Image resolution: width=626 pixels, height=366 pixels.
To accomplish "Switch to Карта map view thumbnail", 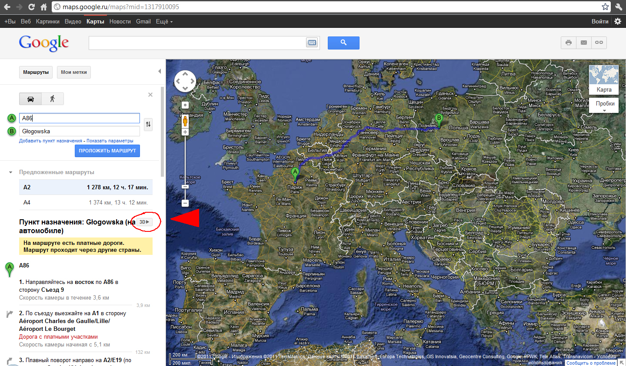I will click(x=604, y=79).
